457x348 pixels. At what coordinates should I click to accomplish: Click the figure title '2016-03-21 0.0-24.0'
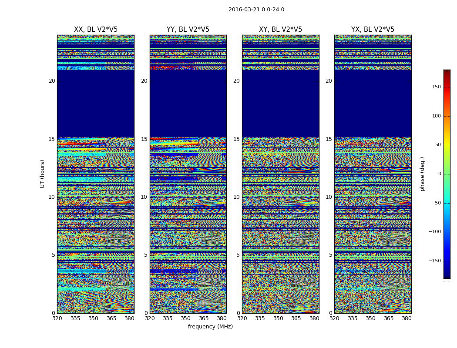[256, 10]
